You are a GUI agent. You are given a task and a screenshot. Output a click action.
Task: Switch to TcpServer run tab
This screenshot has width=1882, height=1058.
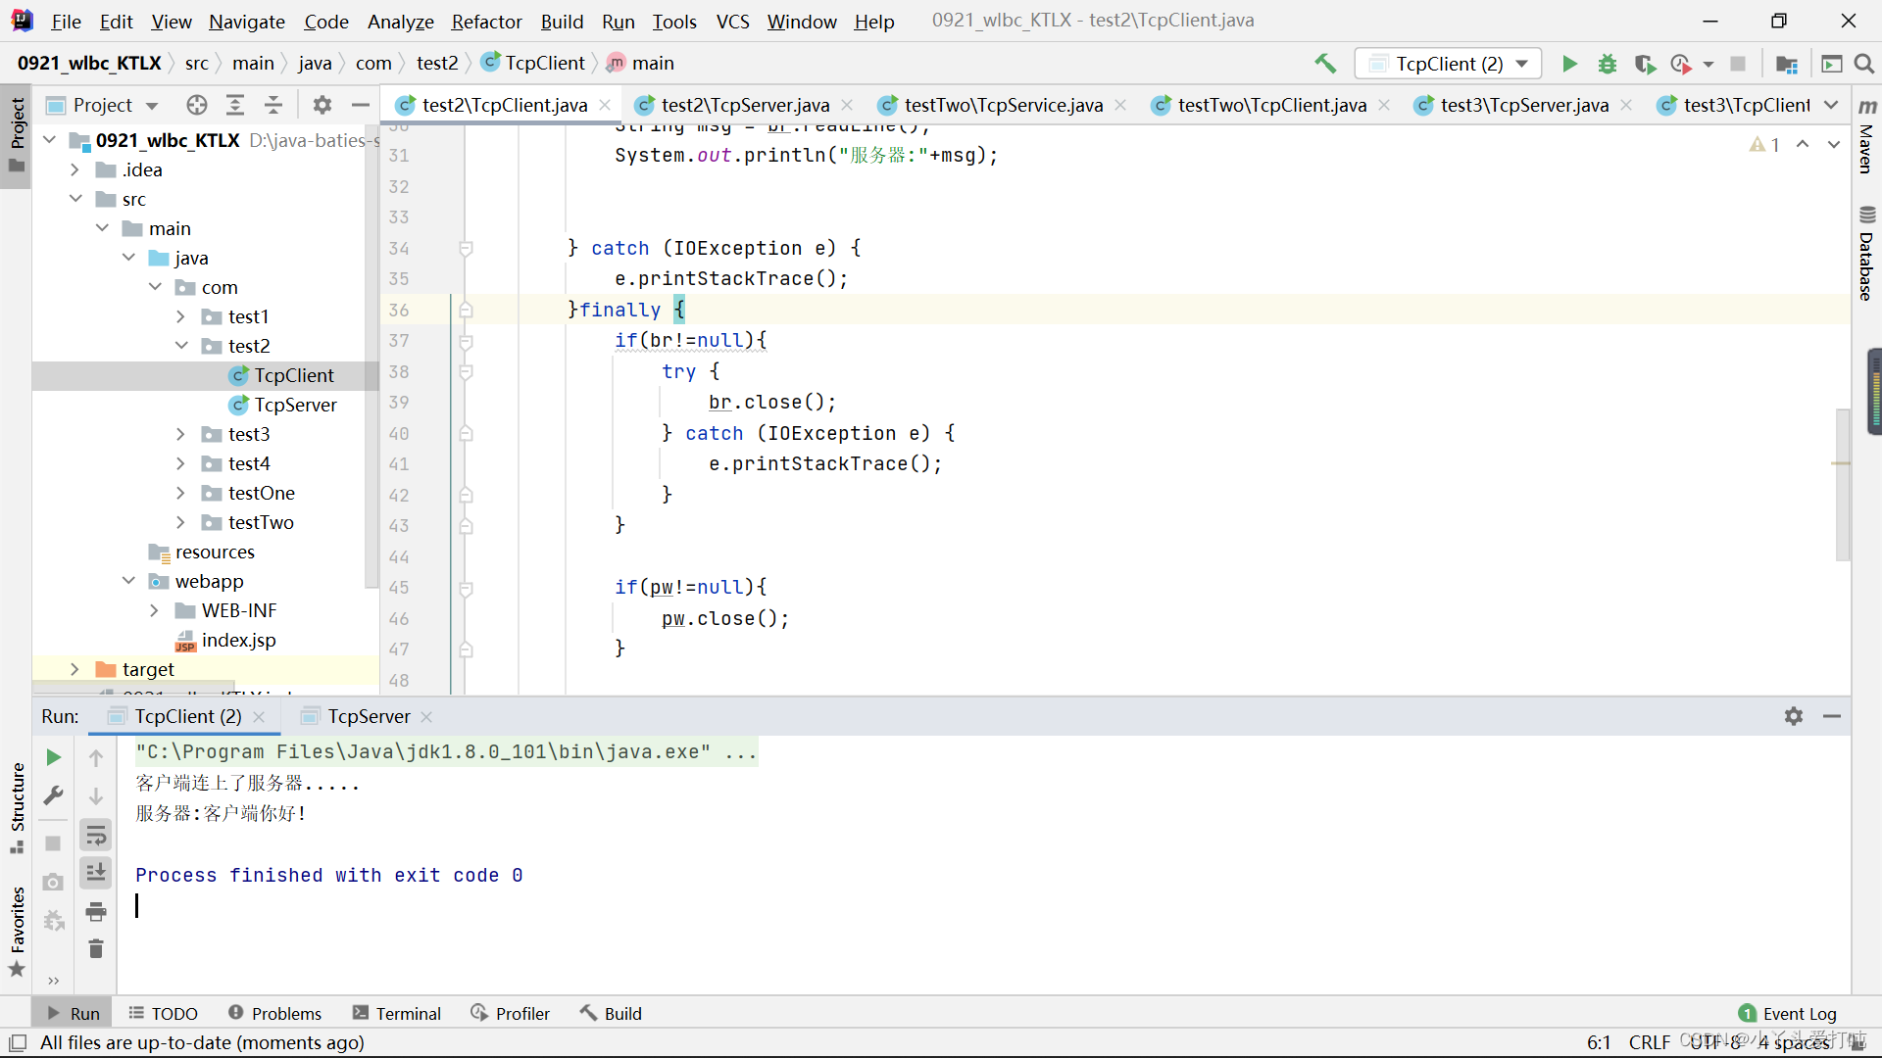[x=369, y=716]
